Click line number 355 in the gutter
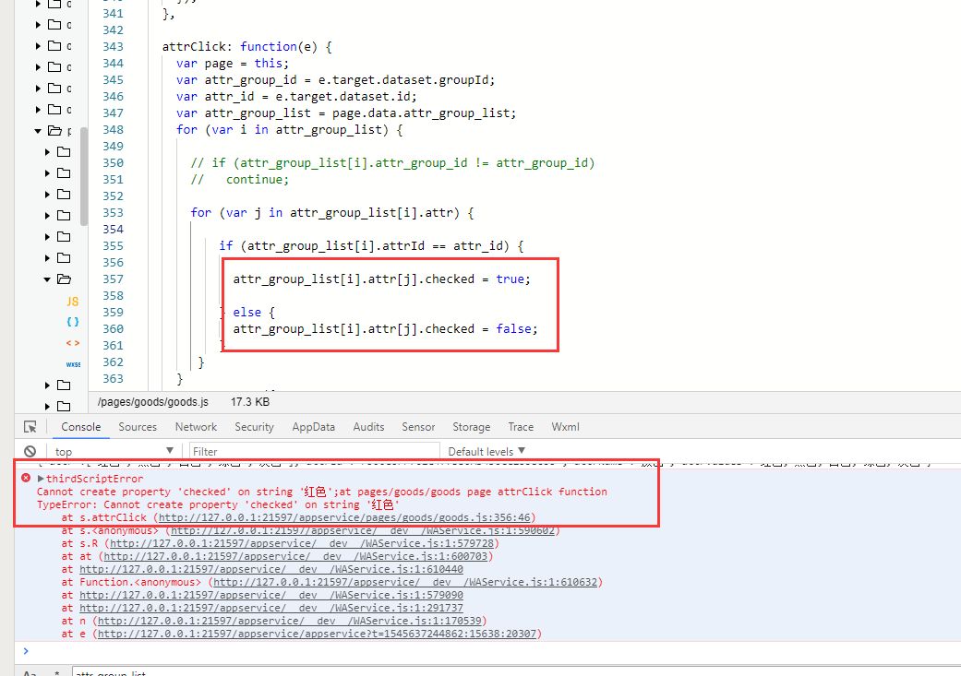This screenshot has width=961, height=676. pyautogui.click(x=113, y=245)
